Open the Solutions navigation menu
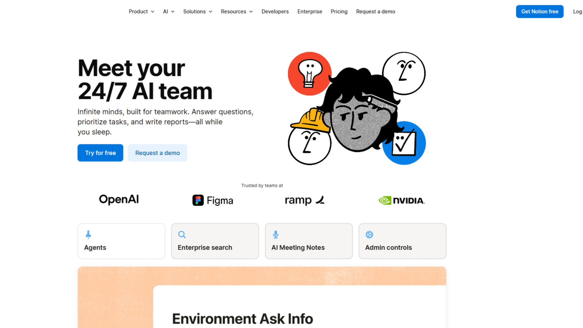Image resolution: width=583 pixels, height=328 pixels. pos(198,11)
